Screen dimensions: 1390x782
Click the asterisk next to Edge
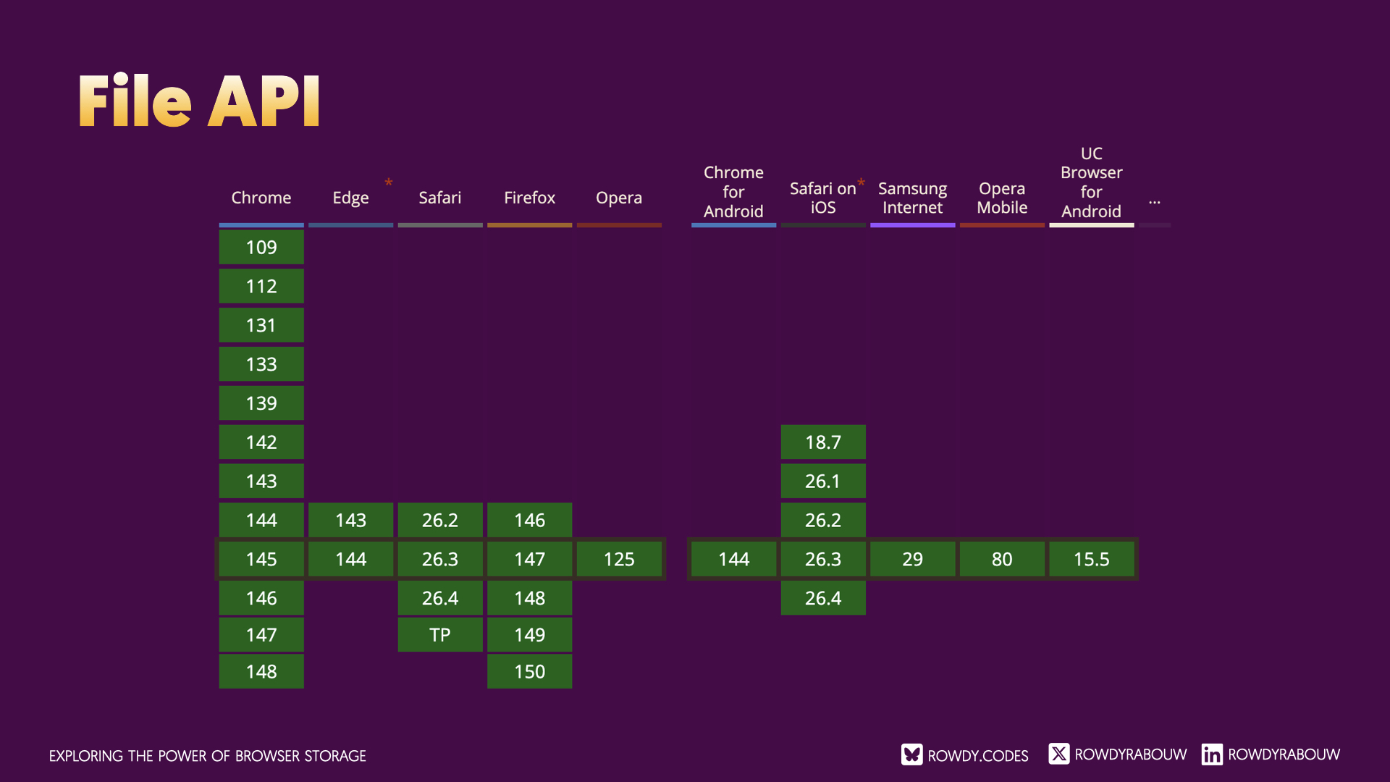click(389, 183)
